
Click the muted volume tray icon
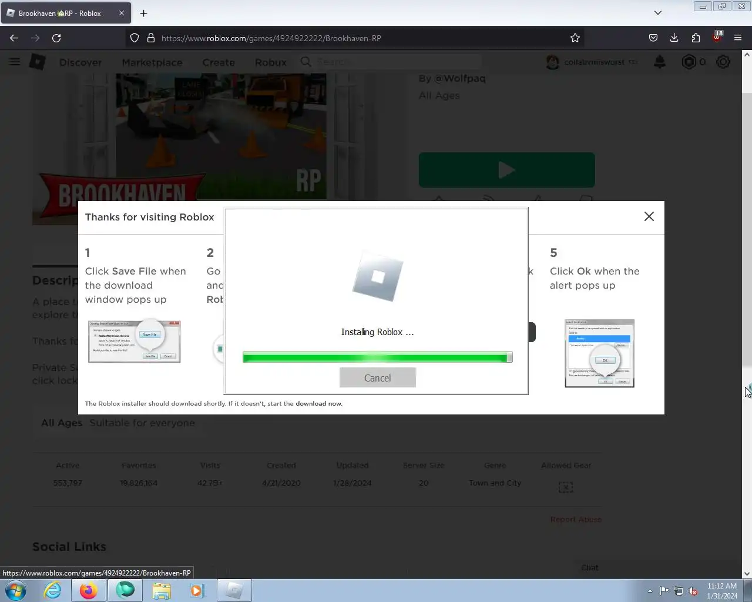[x=693, y=591]
